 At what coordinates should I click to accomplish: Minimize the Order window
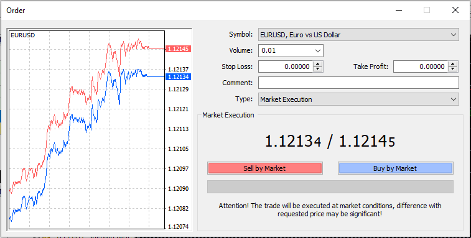pyautogui.click(x=399, y=10)
